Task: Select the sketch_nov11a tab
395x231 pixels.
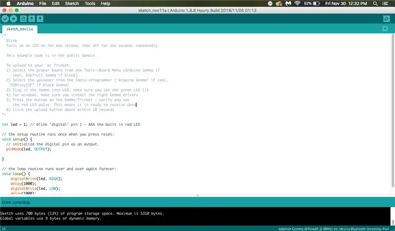Action: click(x=20, y=29)
